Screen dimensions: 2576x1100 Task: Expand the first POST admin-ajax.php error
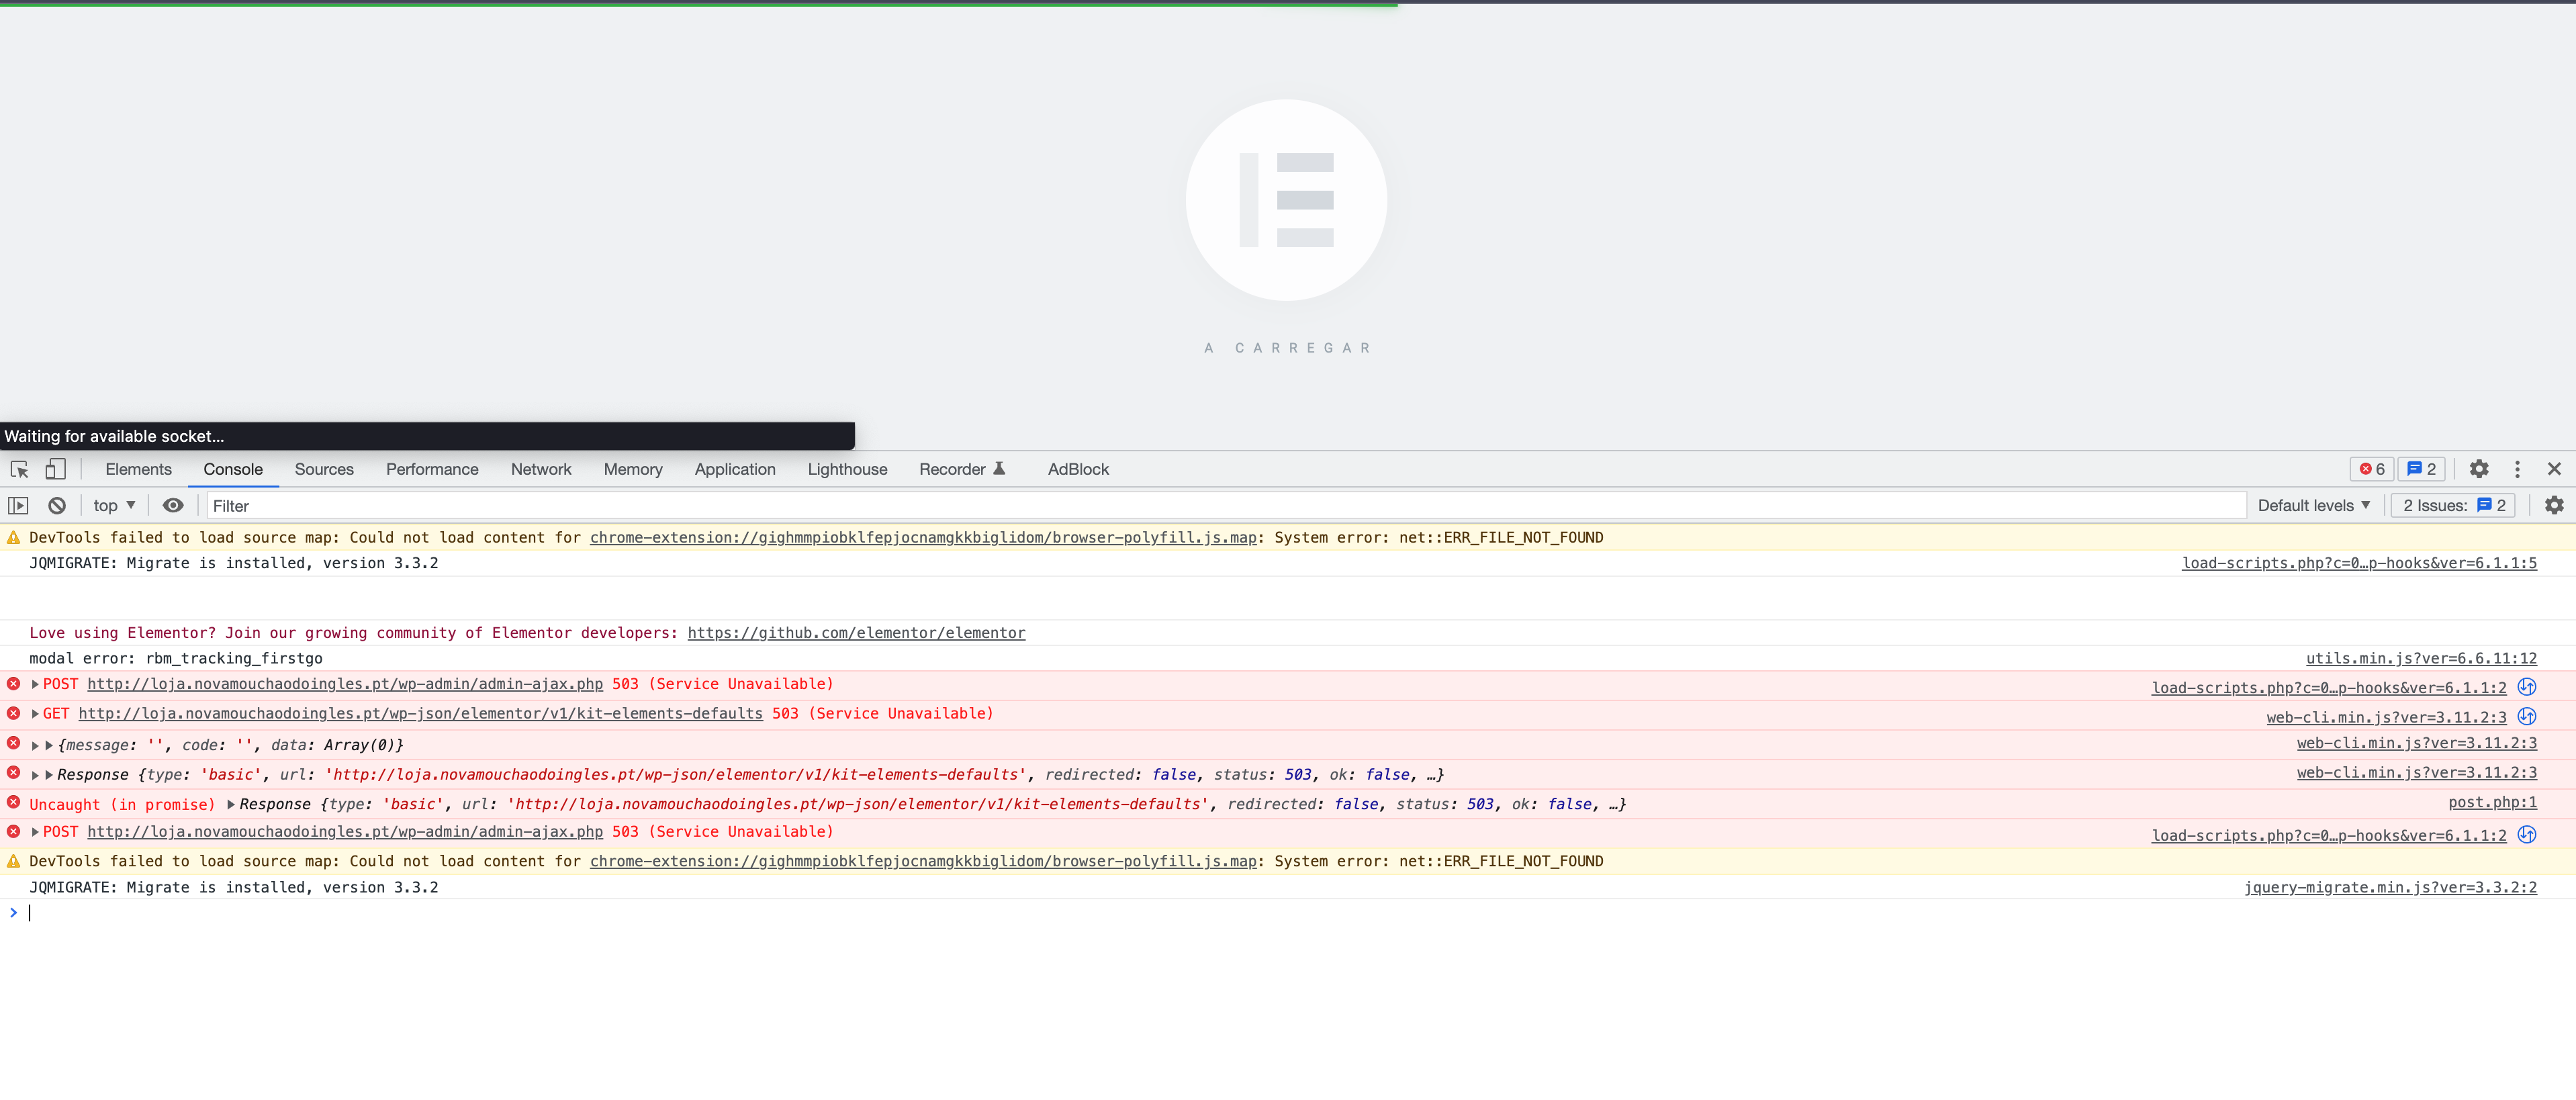point(36,685)
